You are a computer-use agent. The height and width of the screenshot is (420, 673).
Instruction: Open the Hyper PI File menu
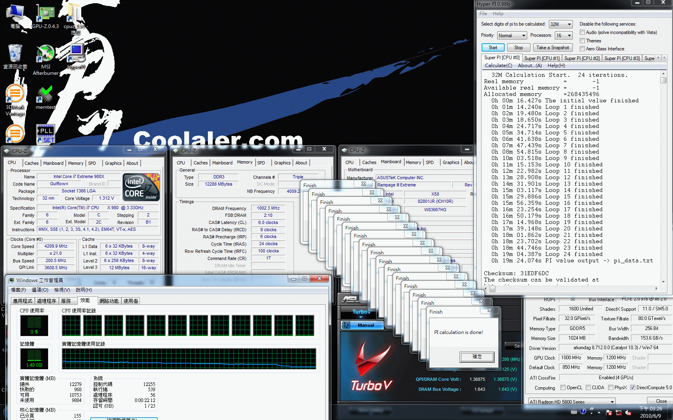pos(483,14)
